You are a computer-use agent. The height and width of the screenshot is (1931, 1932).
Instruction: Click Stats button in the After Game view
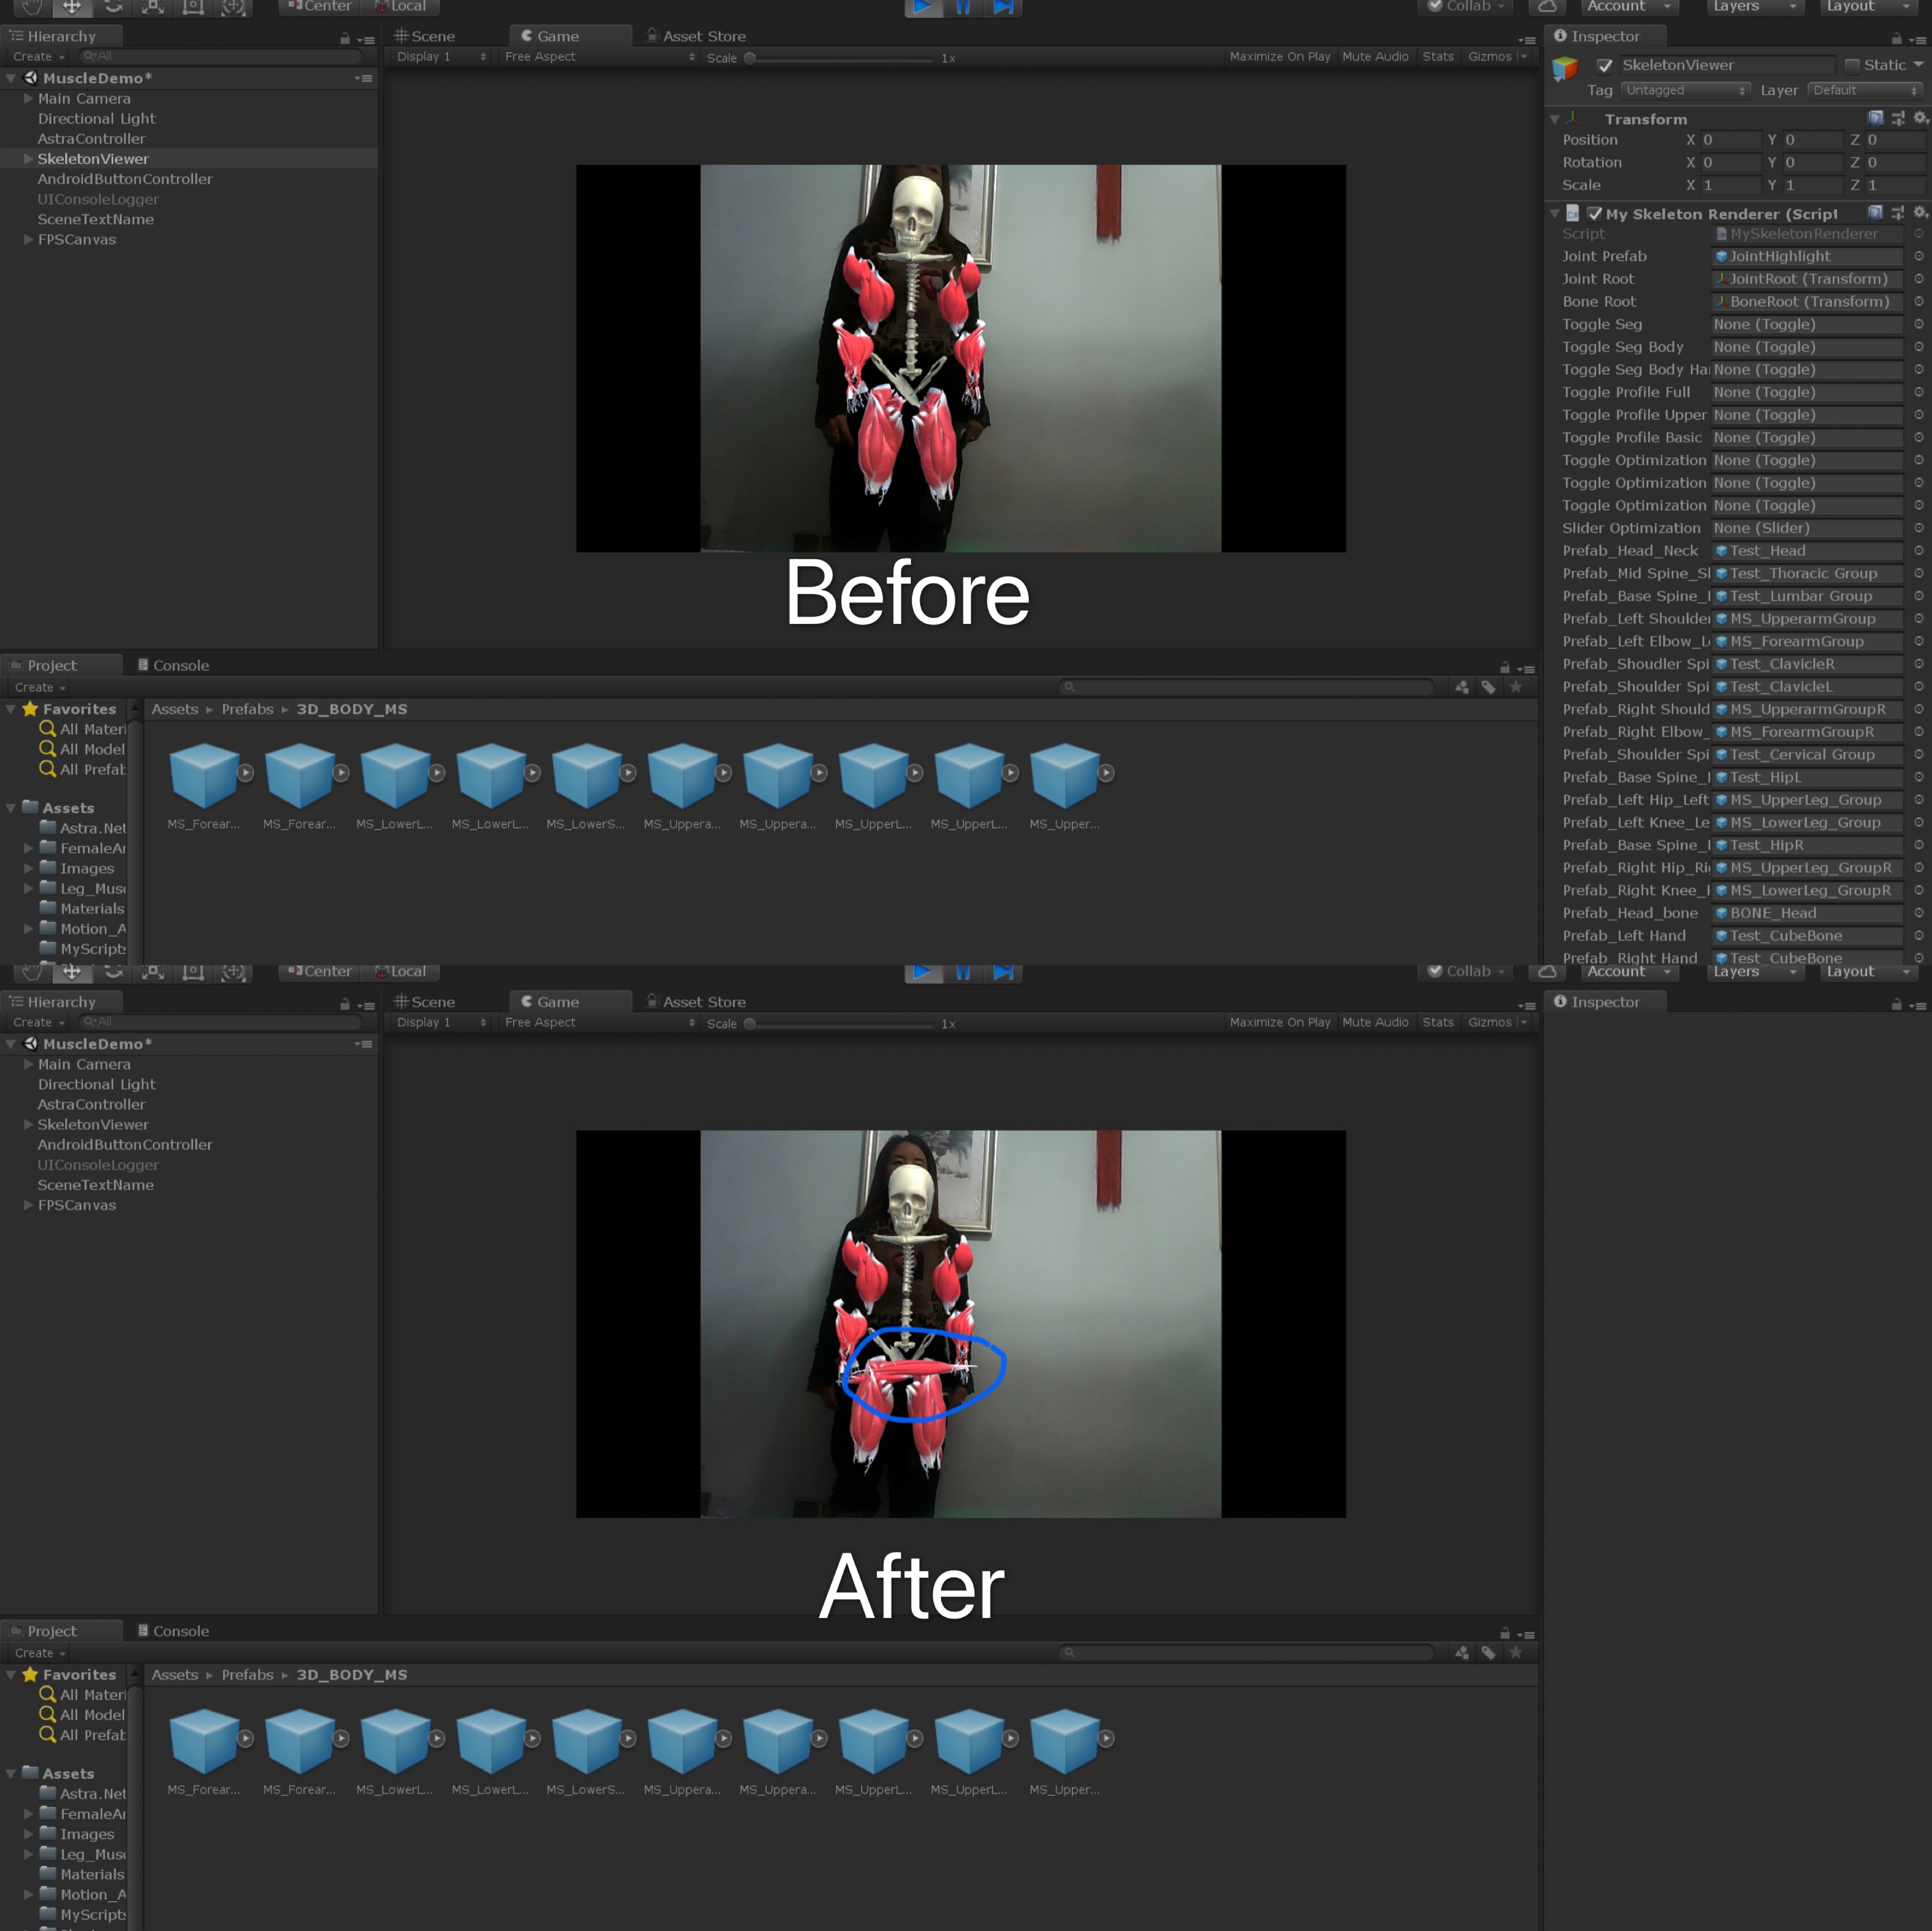click(1437, 1022)
